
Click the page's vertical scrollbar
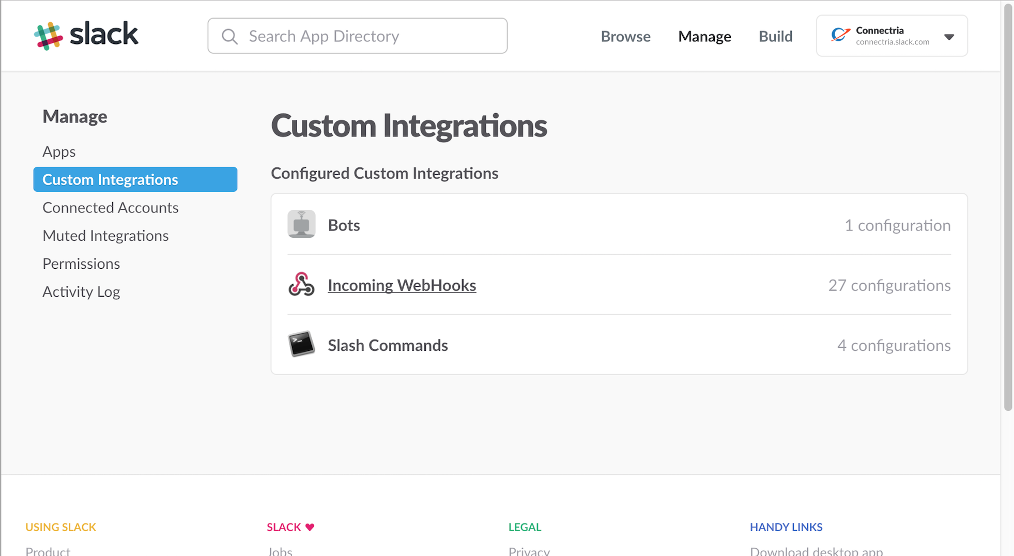1008,207
